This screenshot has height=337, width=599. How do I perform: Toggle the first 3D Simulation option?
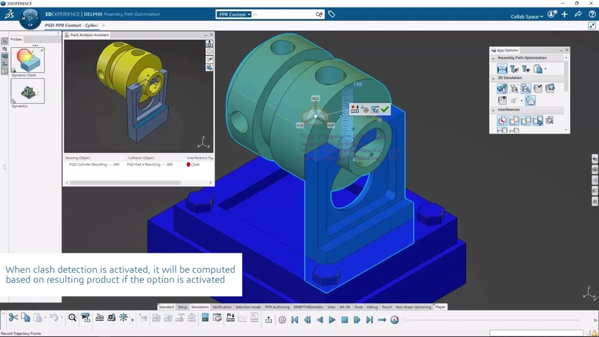502,89
